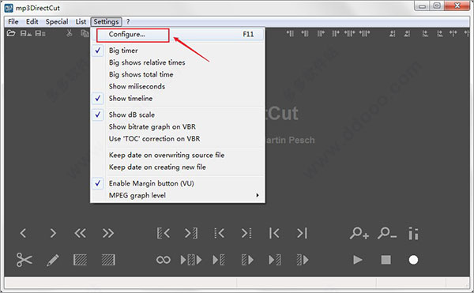Jump to selection end hatched-bar arrow icon

click(x=191, y=233)
